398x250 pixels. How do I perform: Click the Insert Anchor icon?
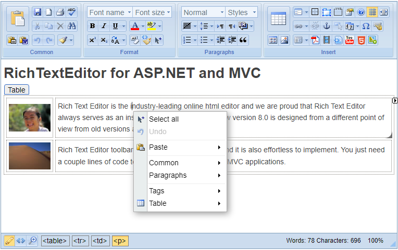click(327, 26)
